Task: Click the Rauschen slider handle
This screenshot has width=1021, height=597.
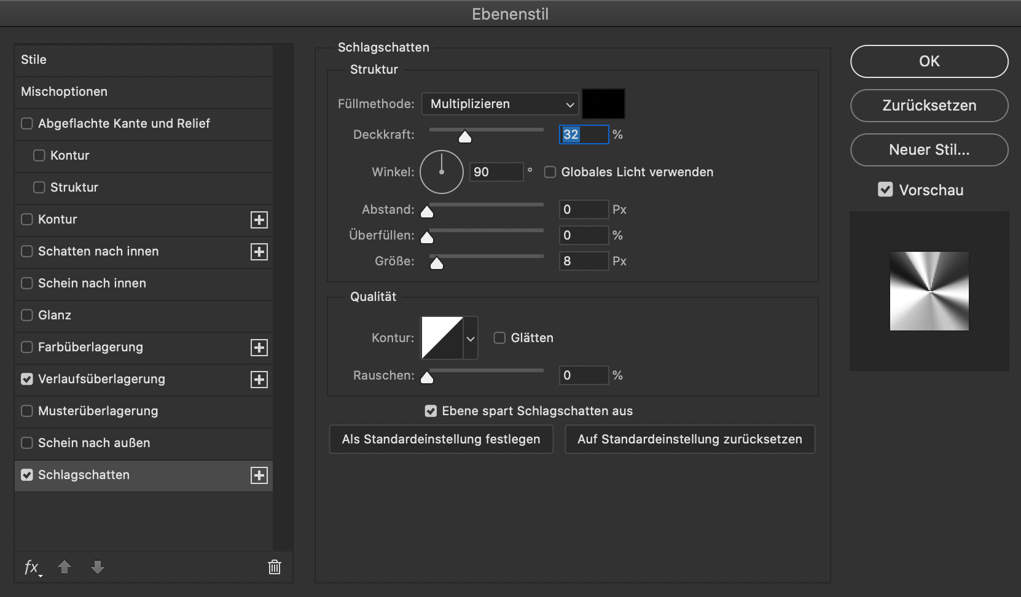Action: (427, 378)
